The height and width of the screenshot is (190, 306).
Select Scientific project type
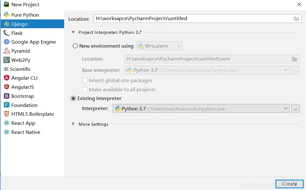(20, 69)
